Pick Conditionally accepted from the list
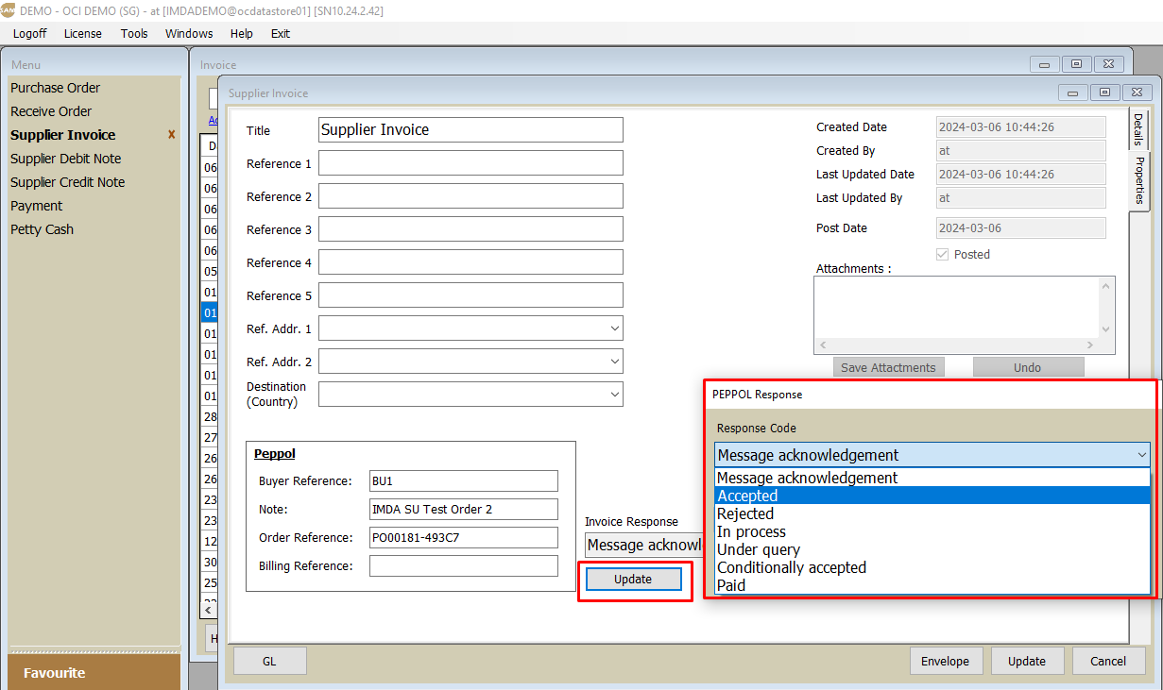Viewport: 1163px width, 690px height. [x=792, y=567]
